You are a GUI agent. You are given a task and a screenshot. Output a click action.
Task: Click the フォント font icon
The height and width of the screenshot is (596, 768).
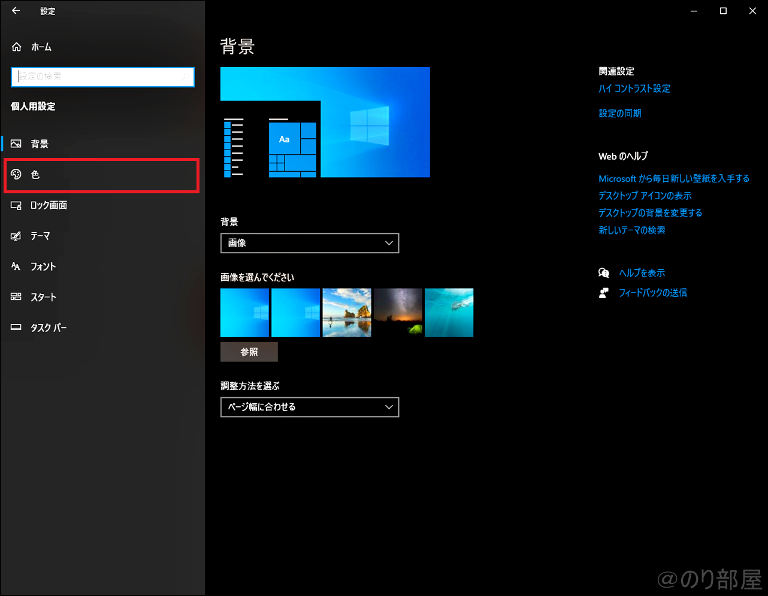click(16, 266)
